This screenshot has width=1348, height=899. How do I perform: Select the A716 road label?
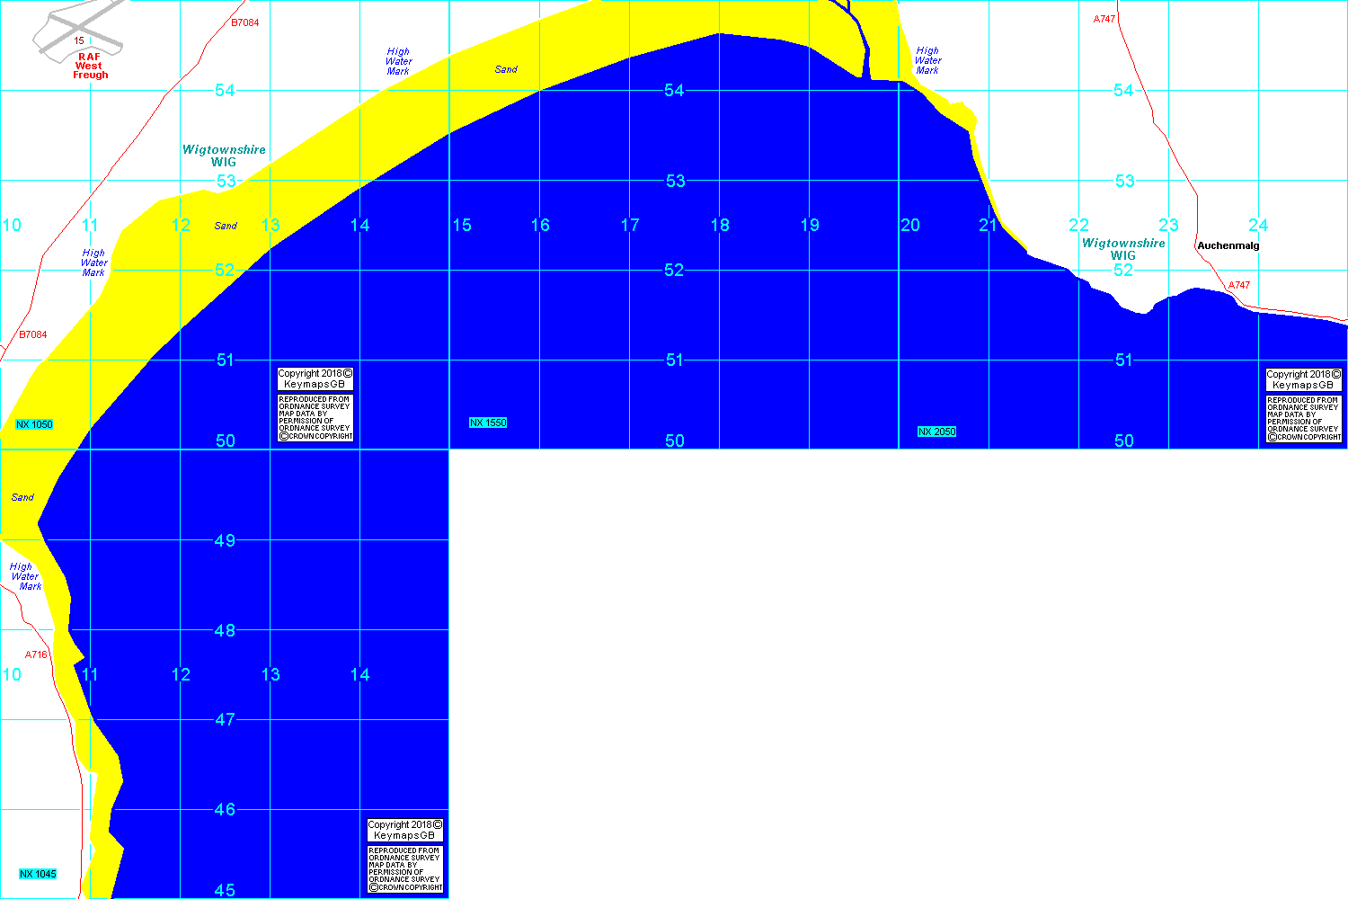pyautogui.click(x=36, y=654)
